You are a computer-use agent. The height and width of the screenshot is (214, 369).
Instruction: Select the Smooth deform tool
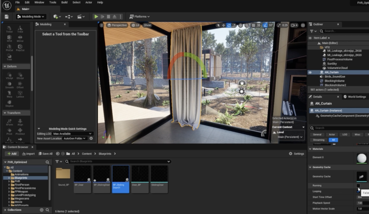(x=9, y=85)
